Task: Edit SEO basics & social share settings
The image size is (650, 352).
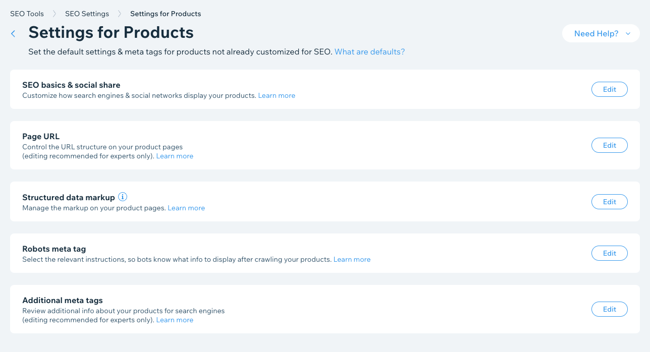Action: [609, 89]
